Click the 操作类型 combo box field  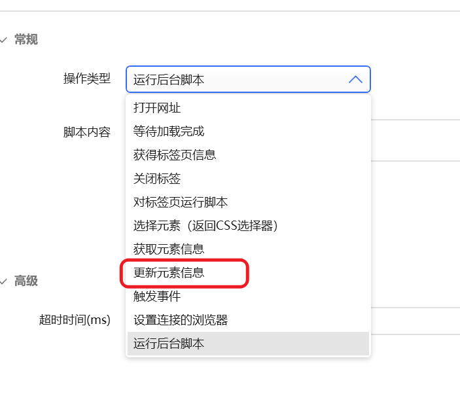tap(236, 79)
